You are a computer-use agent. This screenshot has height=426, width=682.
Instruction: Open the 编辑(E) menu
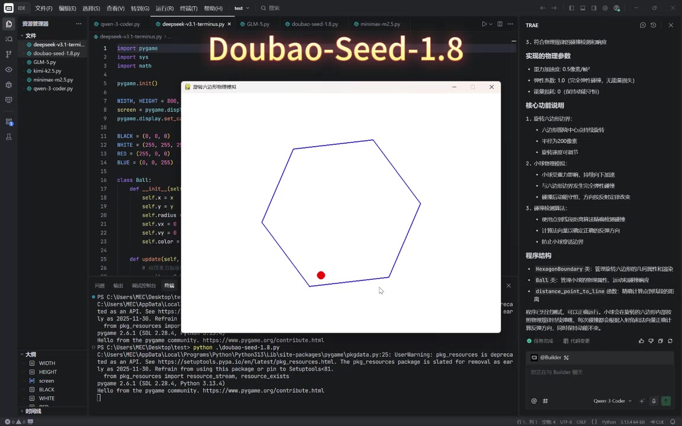click(x=67, y=8)
